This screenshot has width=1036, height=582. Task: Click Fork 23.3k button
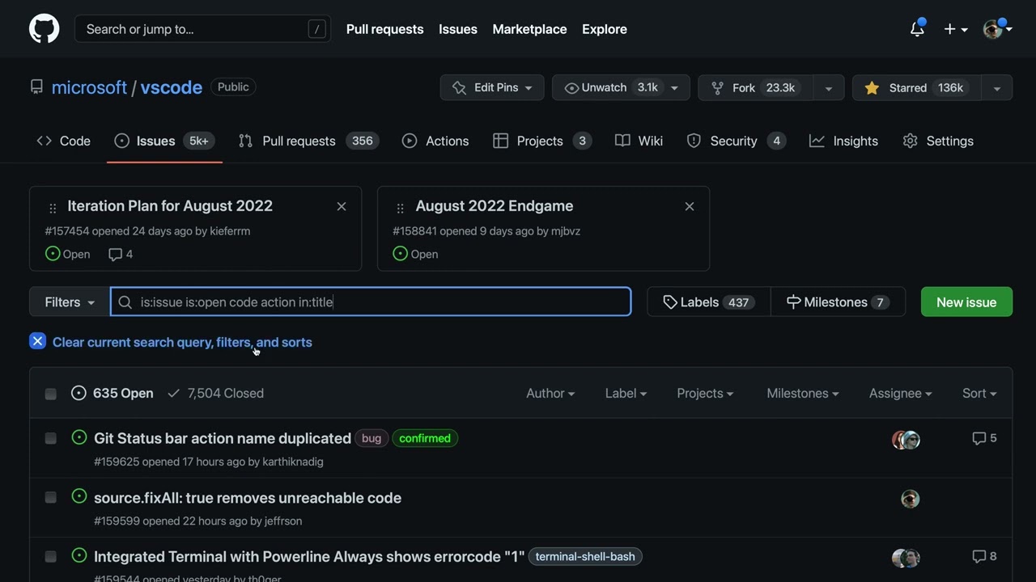755,87
